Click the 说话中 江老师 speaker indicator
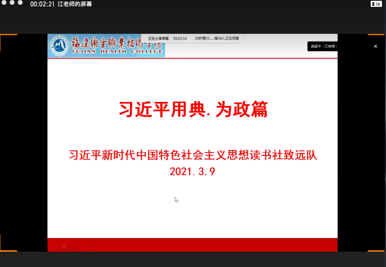The image size is (386, 267). pos(323,46)
